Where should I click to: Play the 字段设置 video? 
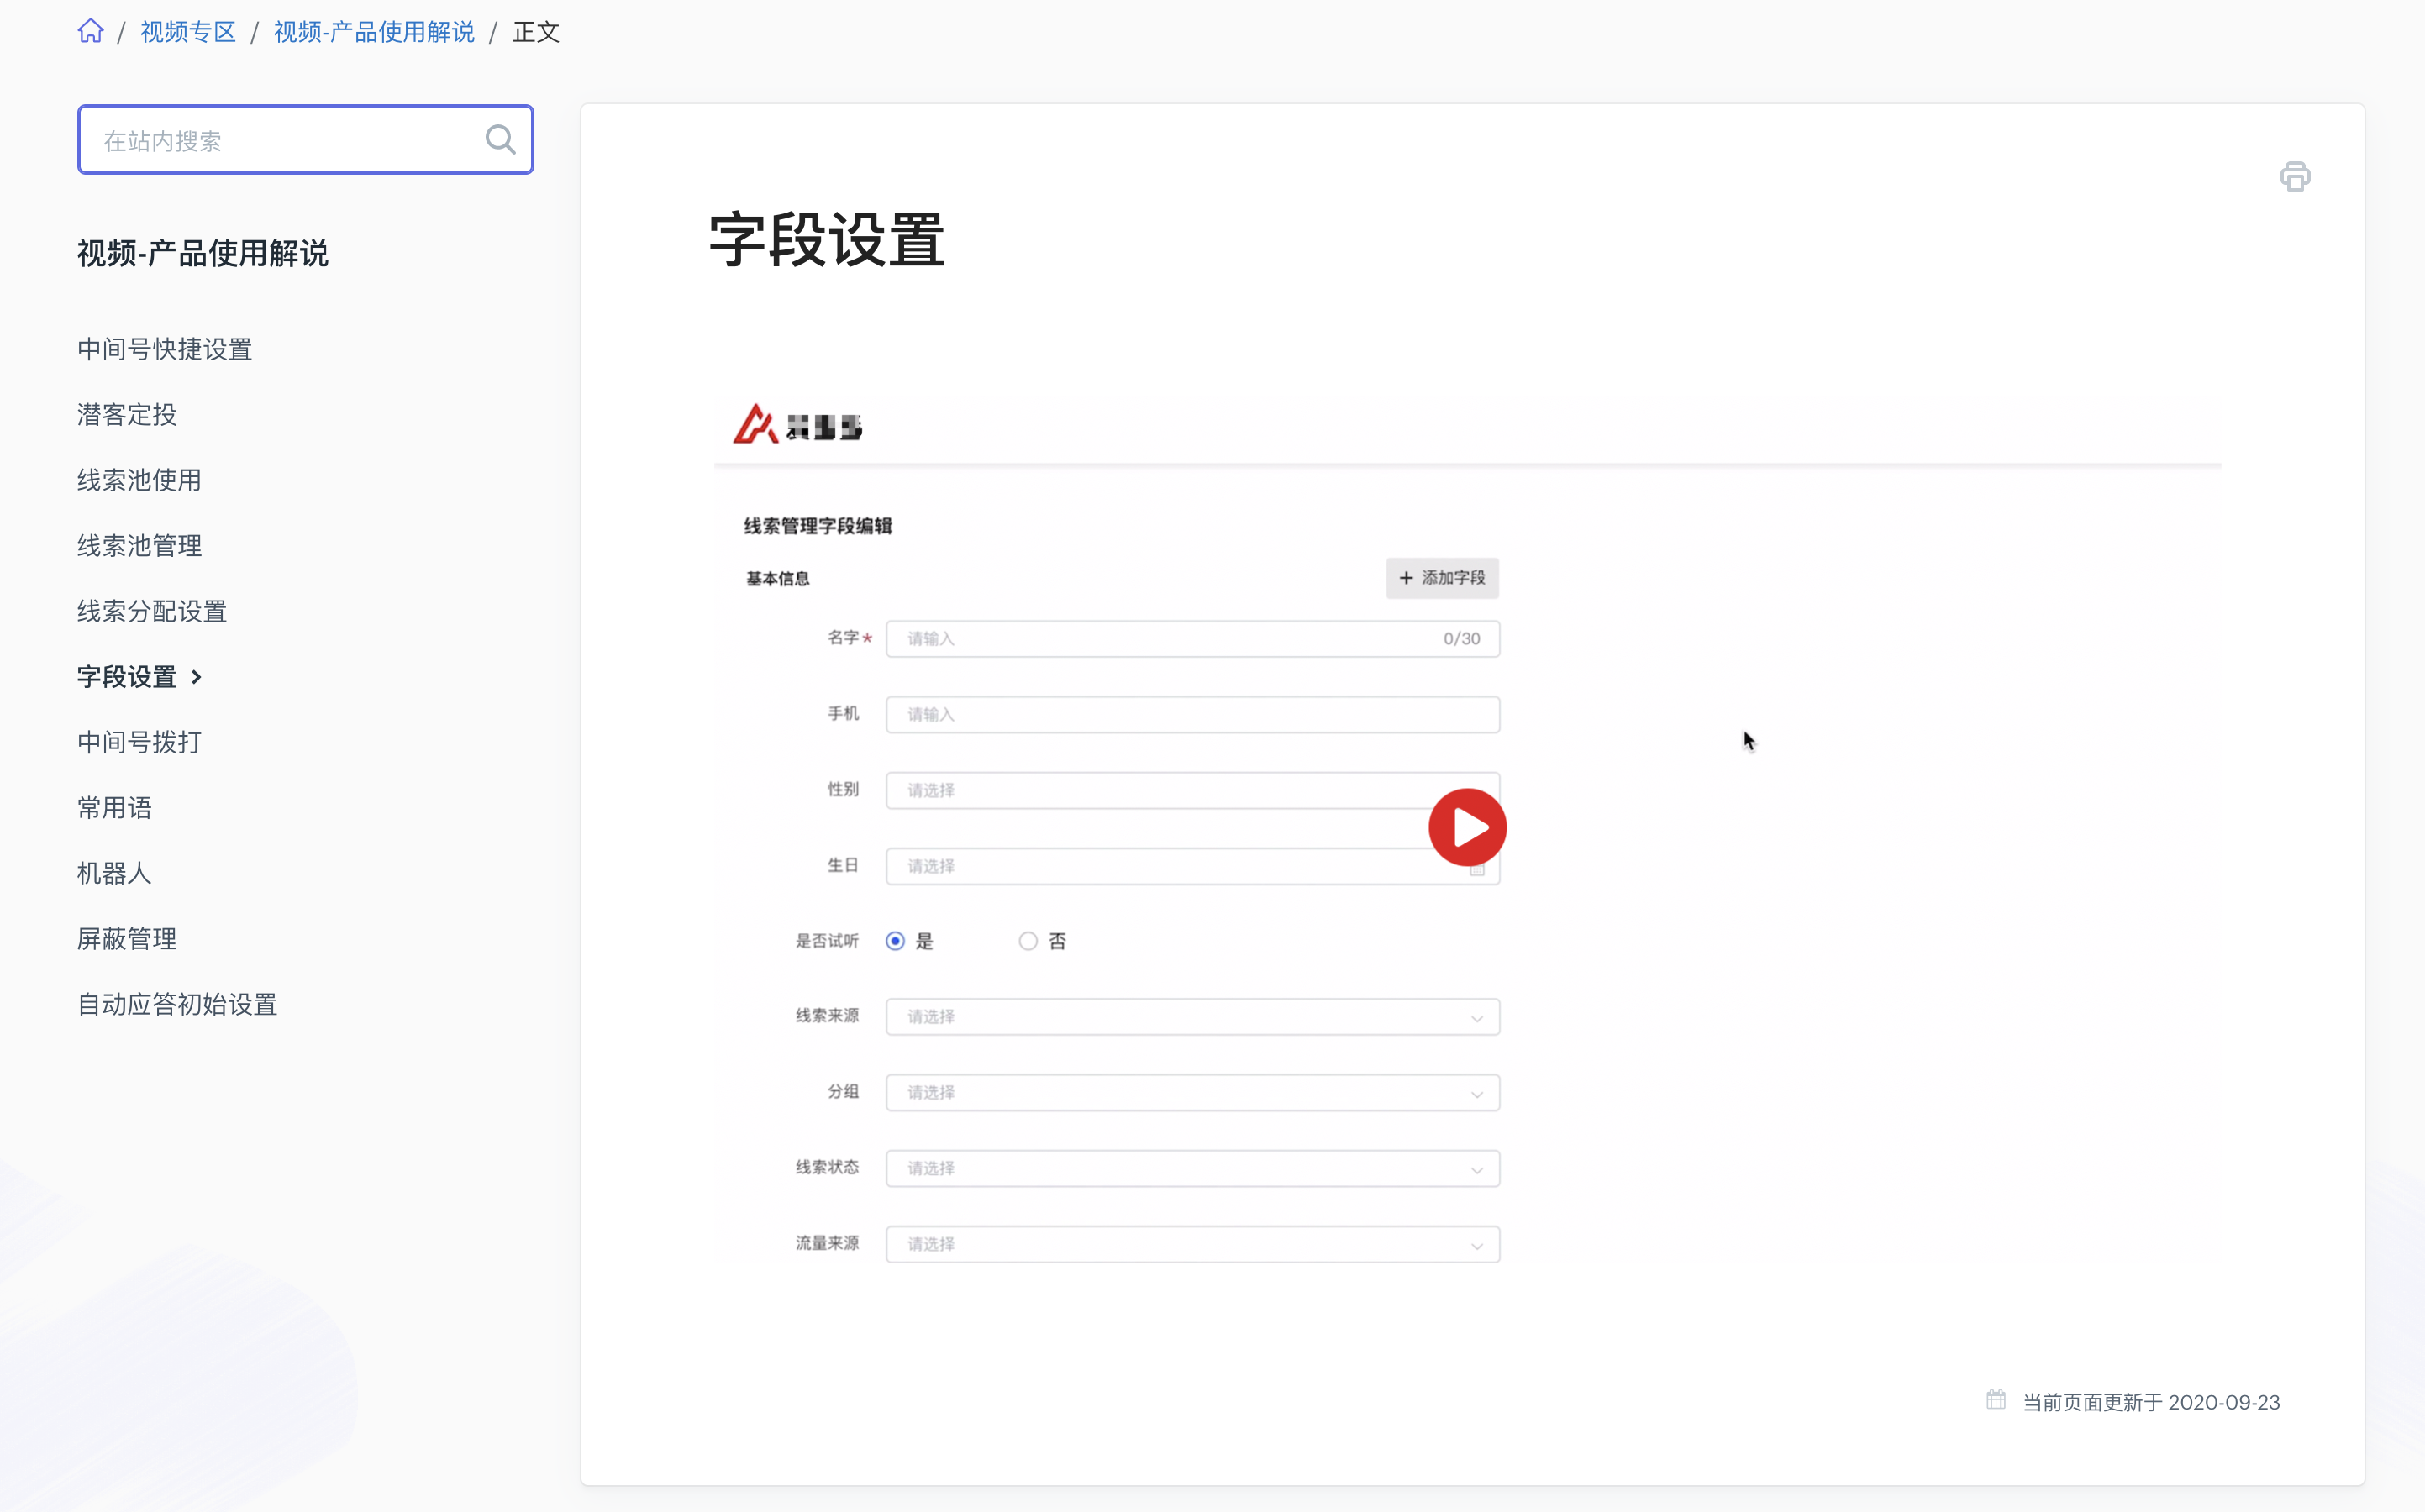coord(1467,827)
